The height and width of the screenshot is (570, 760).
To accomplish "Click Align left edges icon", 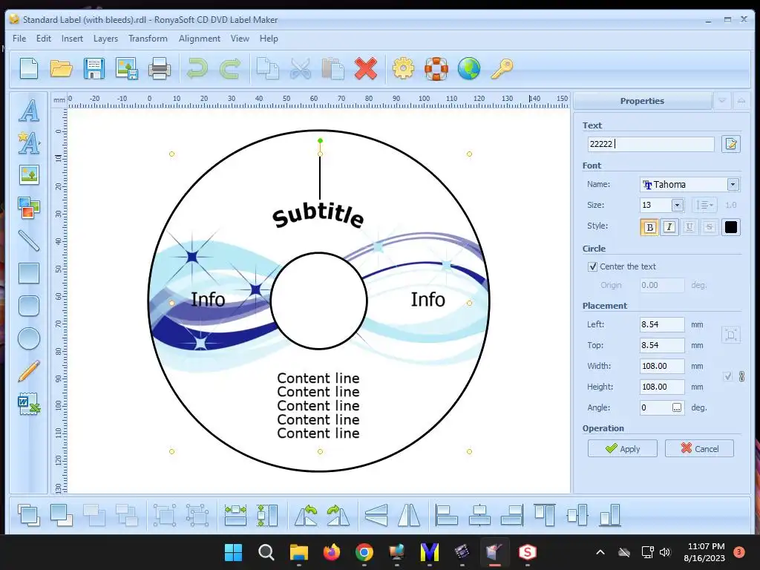I will coord(446,515).
